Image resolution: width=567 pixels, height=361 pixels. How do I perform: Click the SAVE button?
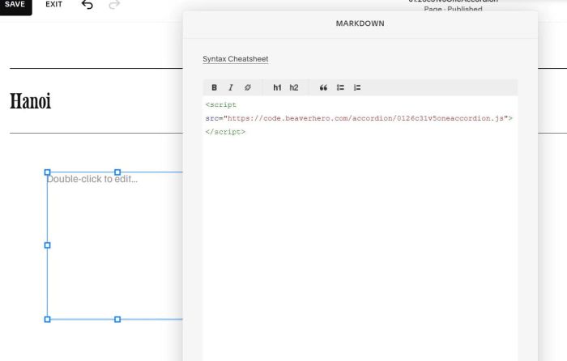15,5
